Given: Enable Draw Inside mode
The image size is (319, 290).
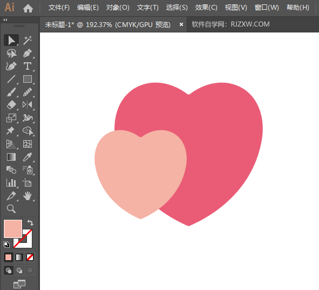Looking at the screenshot, I should (30, 271).
